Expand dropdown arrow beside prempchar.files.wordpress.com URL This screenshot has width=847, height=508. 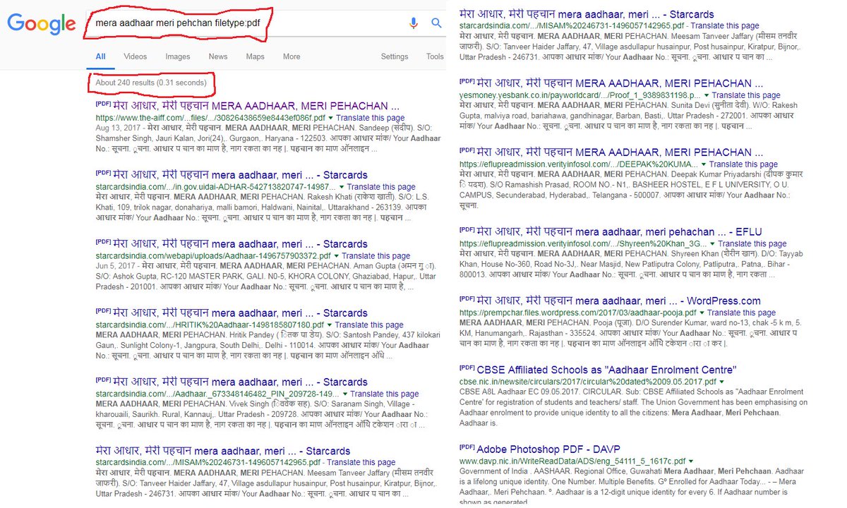pos(701,313)
